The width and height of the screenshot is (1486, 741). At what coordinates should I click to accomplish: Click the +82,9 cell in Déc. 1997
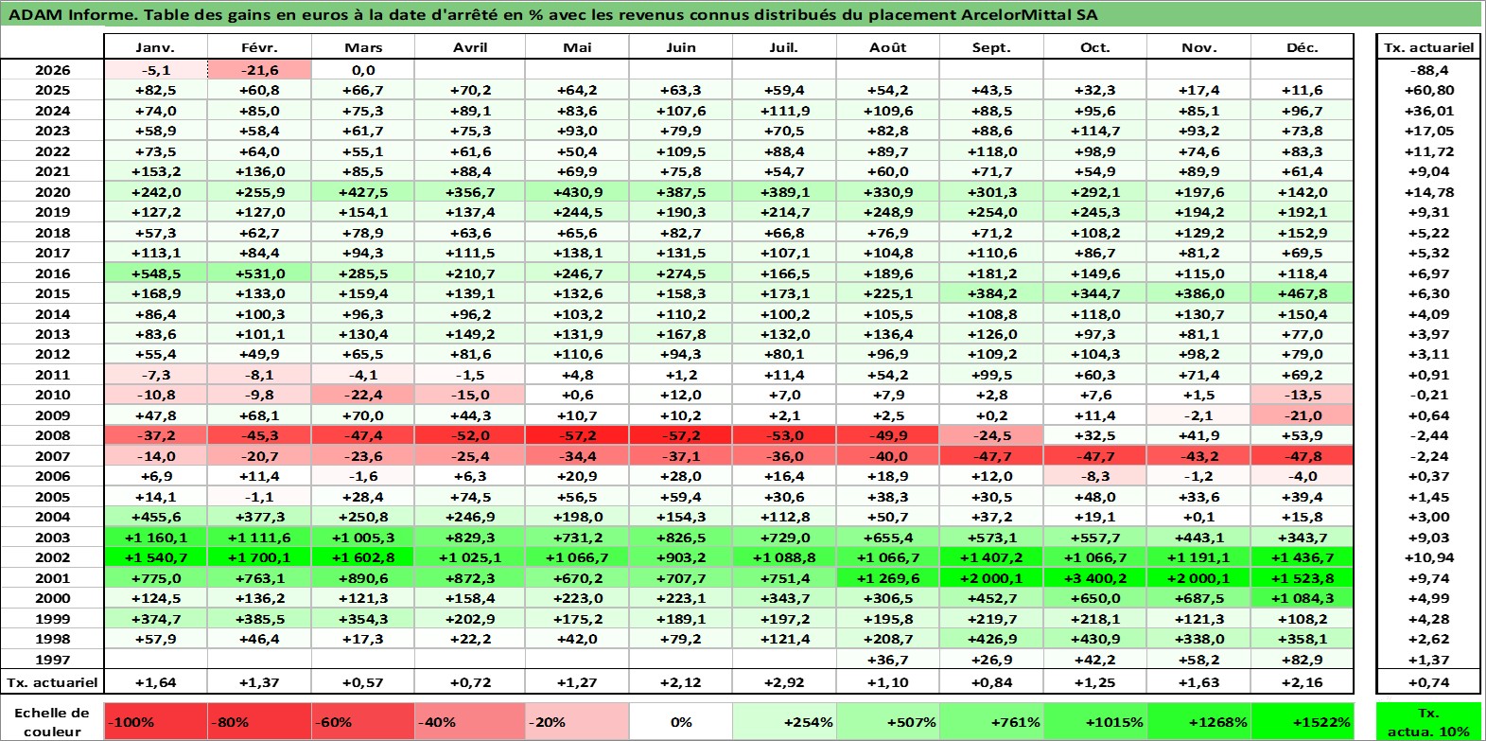(x=1302, y=660)
